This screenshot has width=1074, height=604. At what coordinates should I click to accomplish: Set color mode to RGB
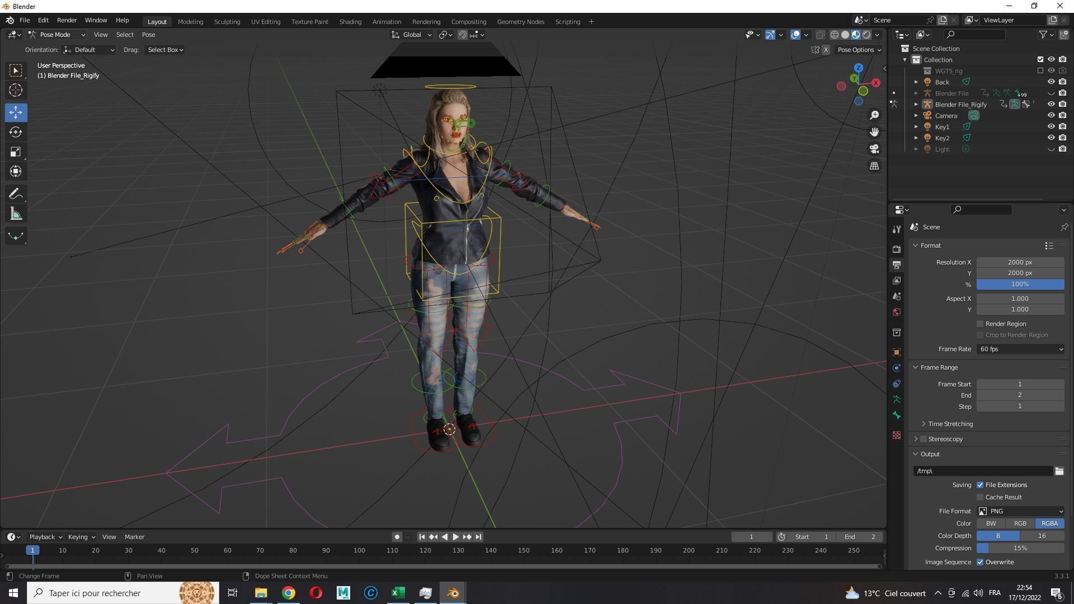click(1020, 523)
